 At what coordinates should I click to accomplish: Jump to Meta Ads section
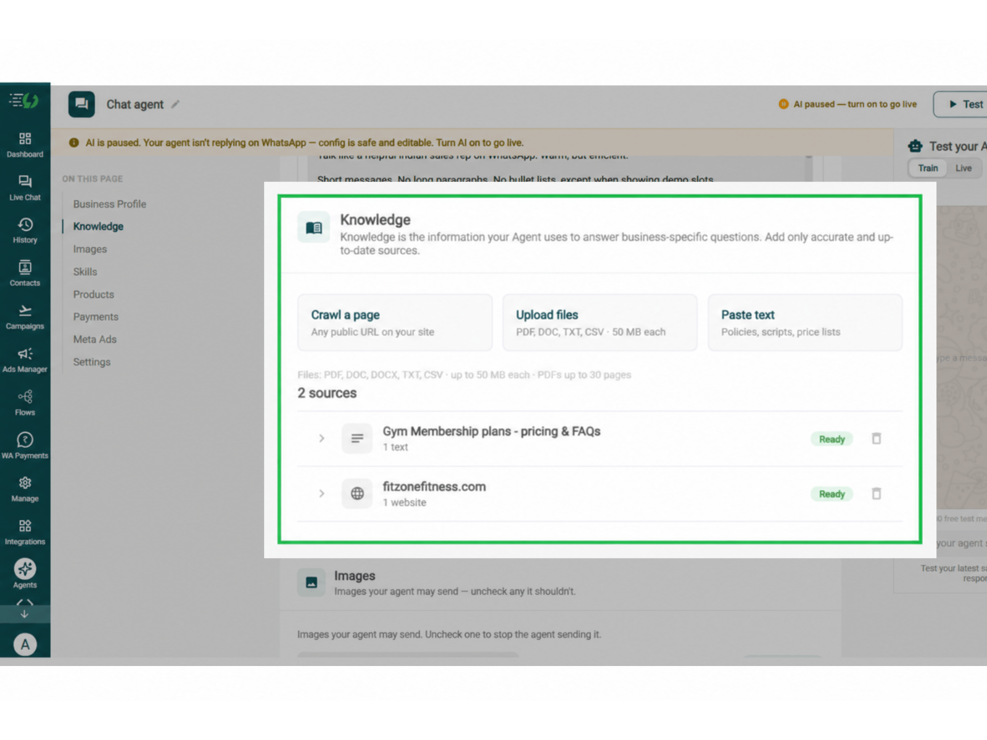[95, 339]
